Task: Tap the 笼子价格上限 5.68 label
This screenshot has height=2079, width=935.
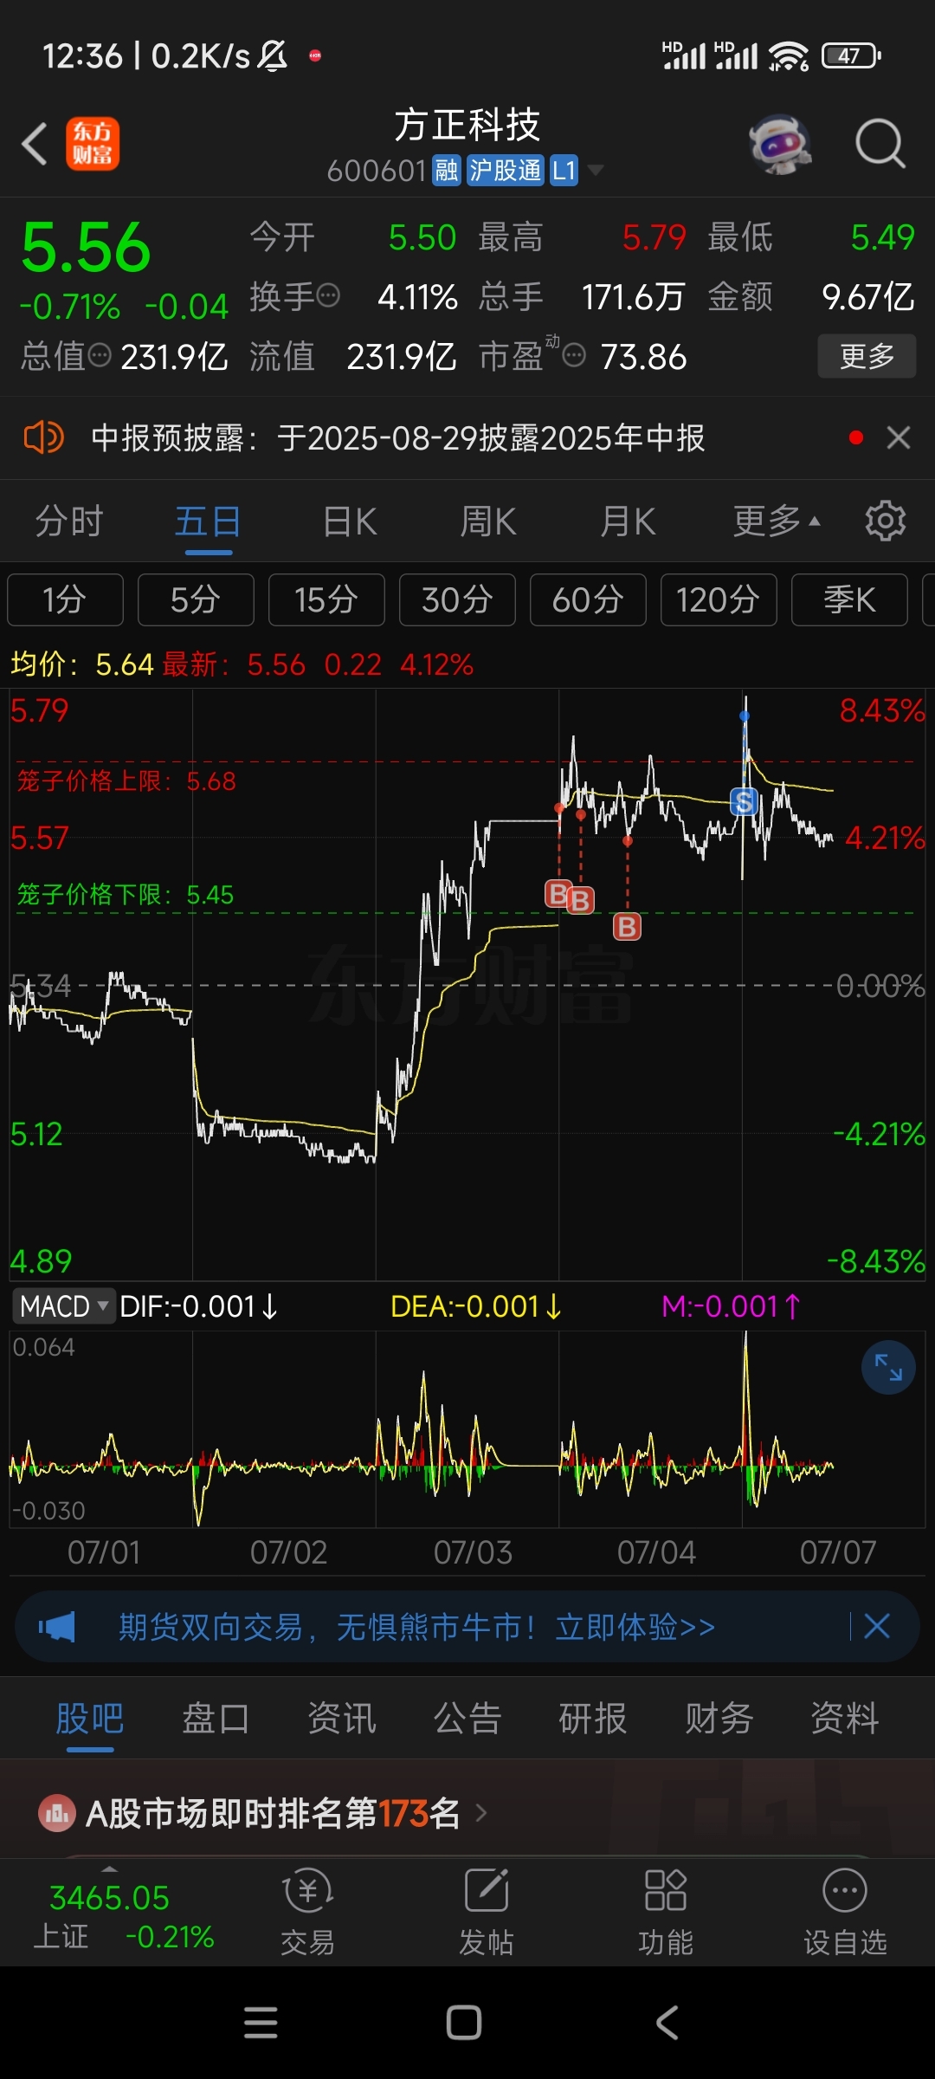Action: [x=126, y=780]
